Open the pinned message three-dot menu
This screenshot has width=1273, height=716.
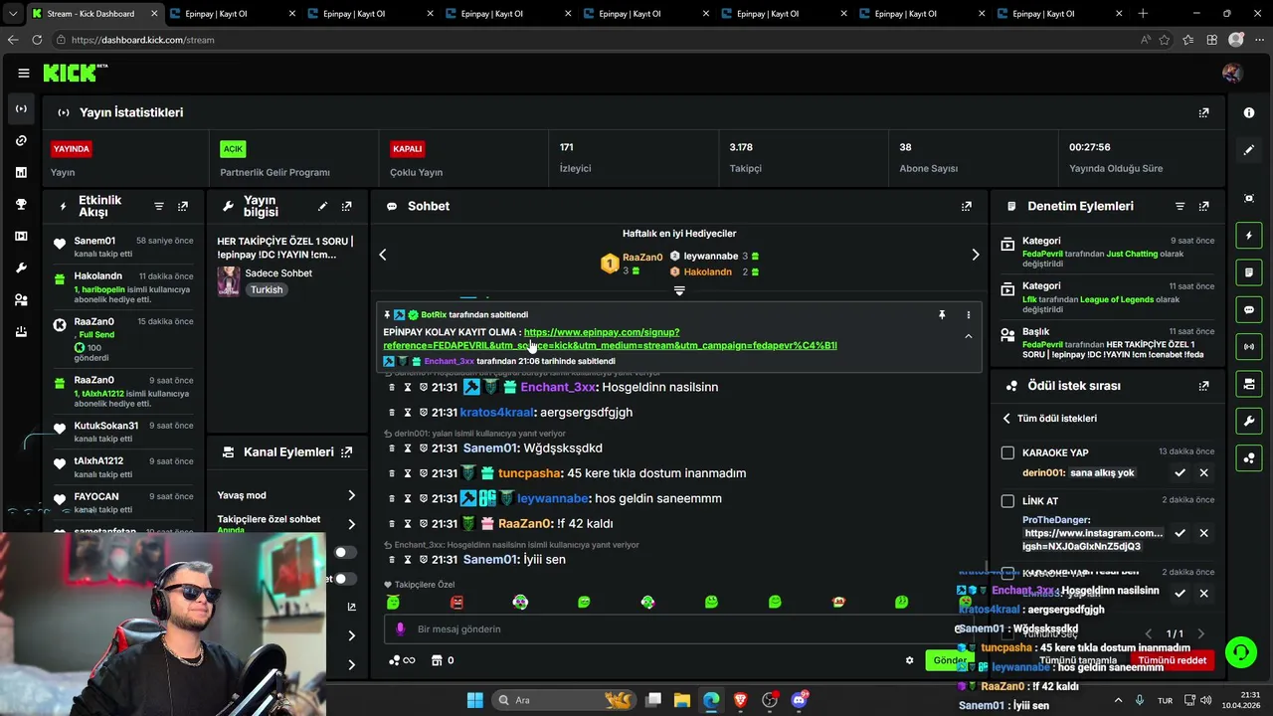point(968,315)
